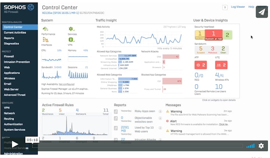
Task: Click the first Warning triangle icon
Action: click(x=167, y=111)
